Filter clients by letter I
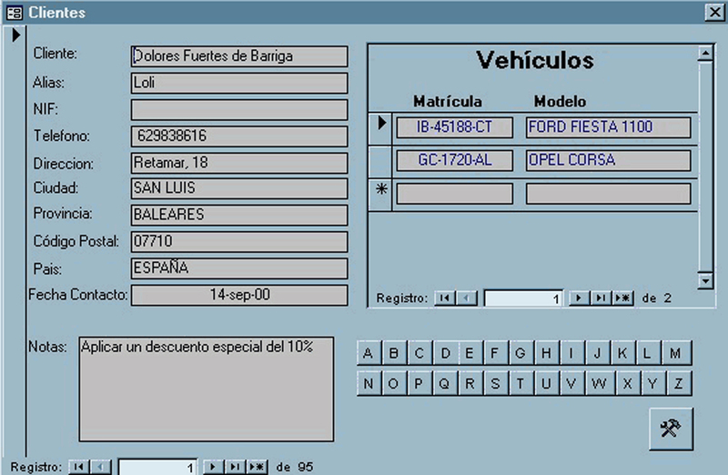The width and height of the screenshot is (728, 475). click(x=572, y=353)
